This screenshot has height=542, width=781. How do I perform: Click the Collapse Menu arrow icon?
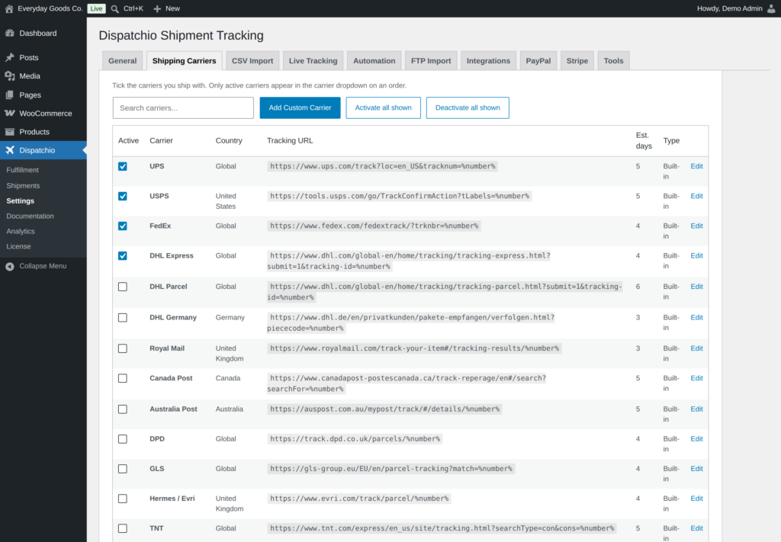coord(9,266)
